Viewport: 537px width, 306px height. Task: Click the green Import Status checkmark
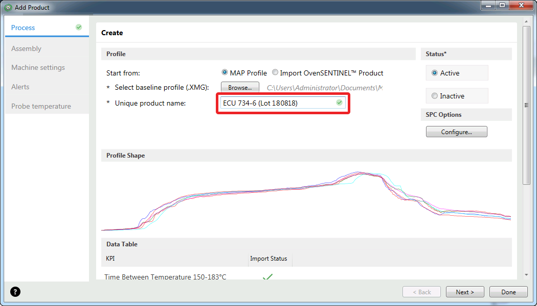coord(267,277)
